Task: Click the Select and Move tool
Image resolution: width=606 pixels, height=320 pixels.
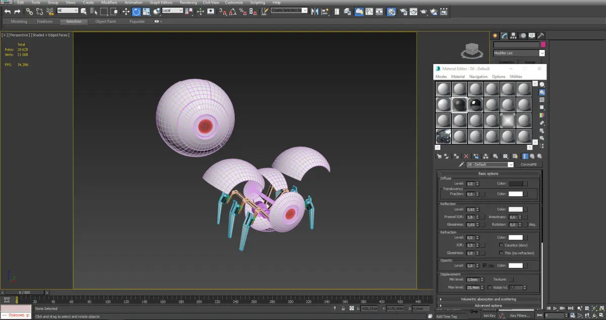Action: [126, 11]
